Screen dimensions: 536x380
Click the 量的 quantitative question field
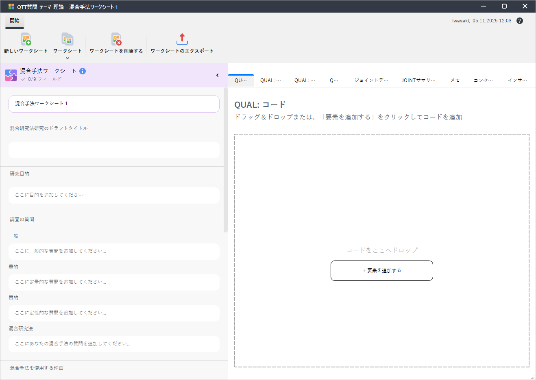[114, 282]
